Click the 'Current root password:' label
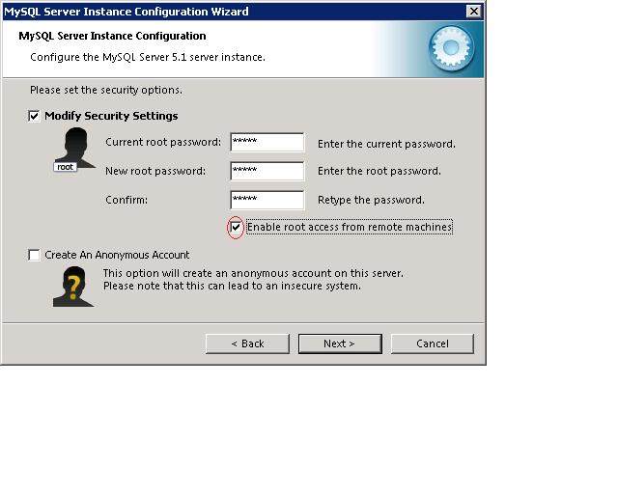The image size is (618, 494). point(163,142)
